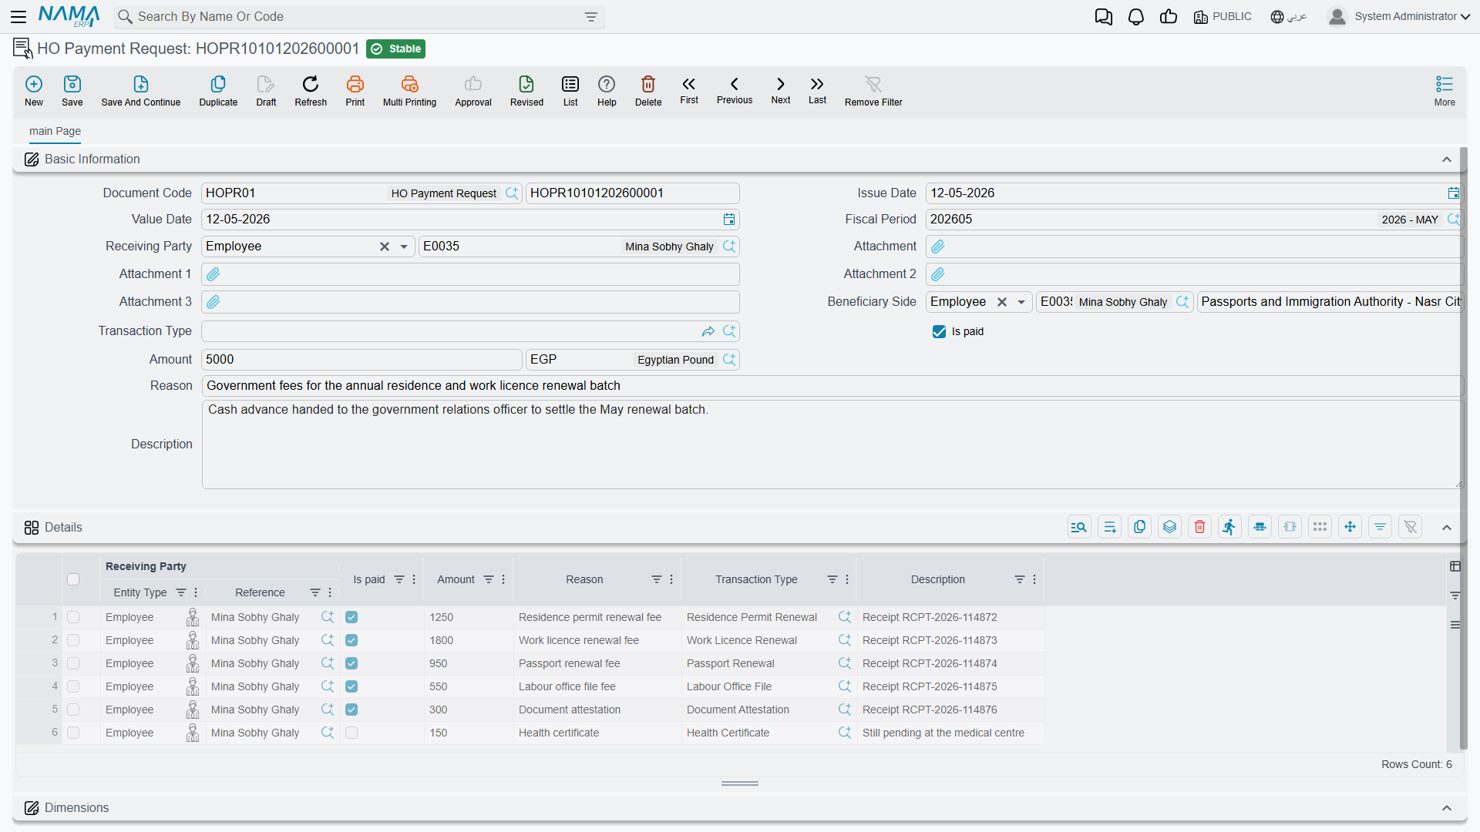Select the header checkbox for all detail rows
The height and width of the screenshot is (832, 1480).
73,579
